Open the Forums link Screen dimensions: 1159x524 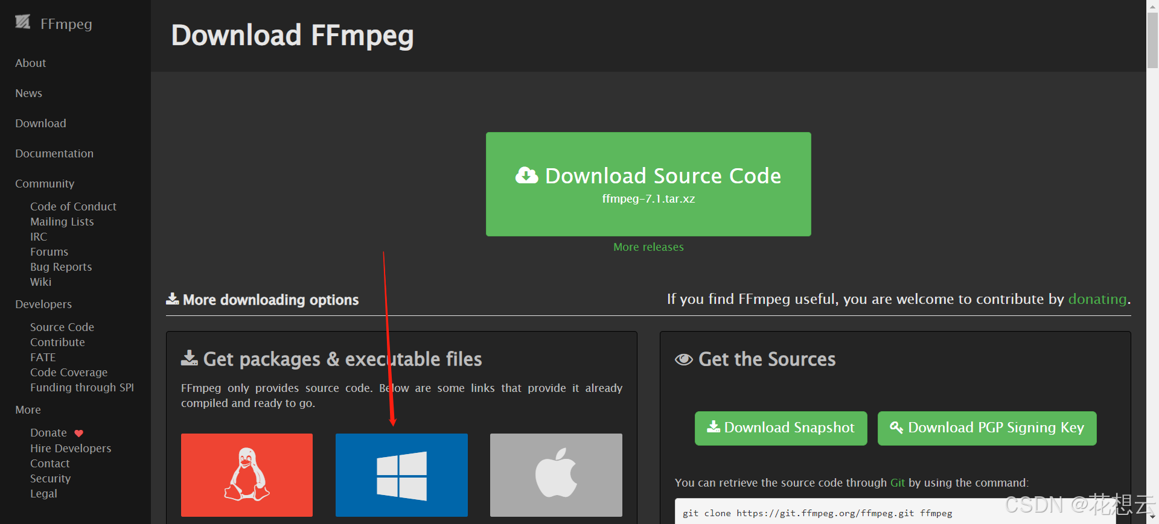point(49,252)
